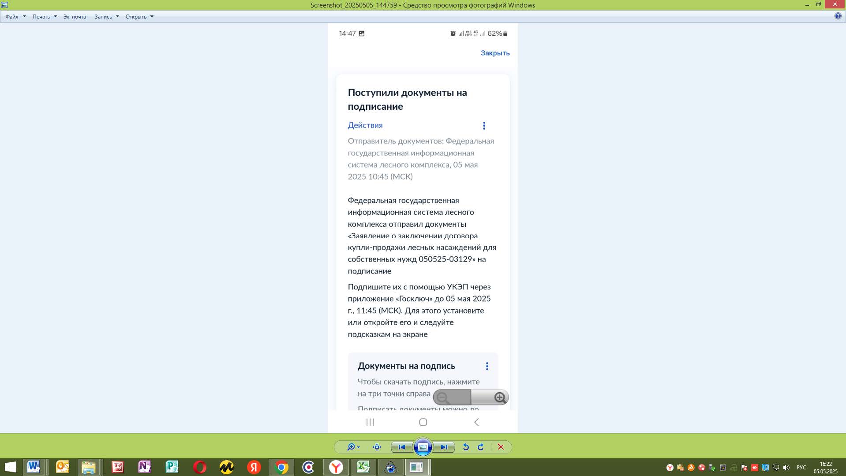Open three-dot menu beside Документы на подпись
Image resolution: width=846 pixels, height=476 pixels.
(x=487, y=366)
